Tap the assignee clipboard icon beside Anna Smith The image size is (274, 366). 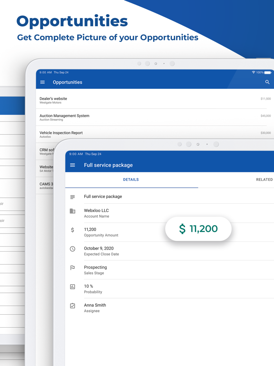(x=72, y=306)
